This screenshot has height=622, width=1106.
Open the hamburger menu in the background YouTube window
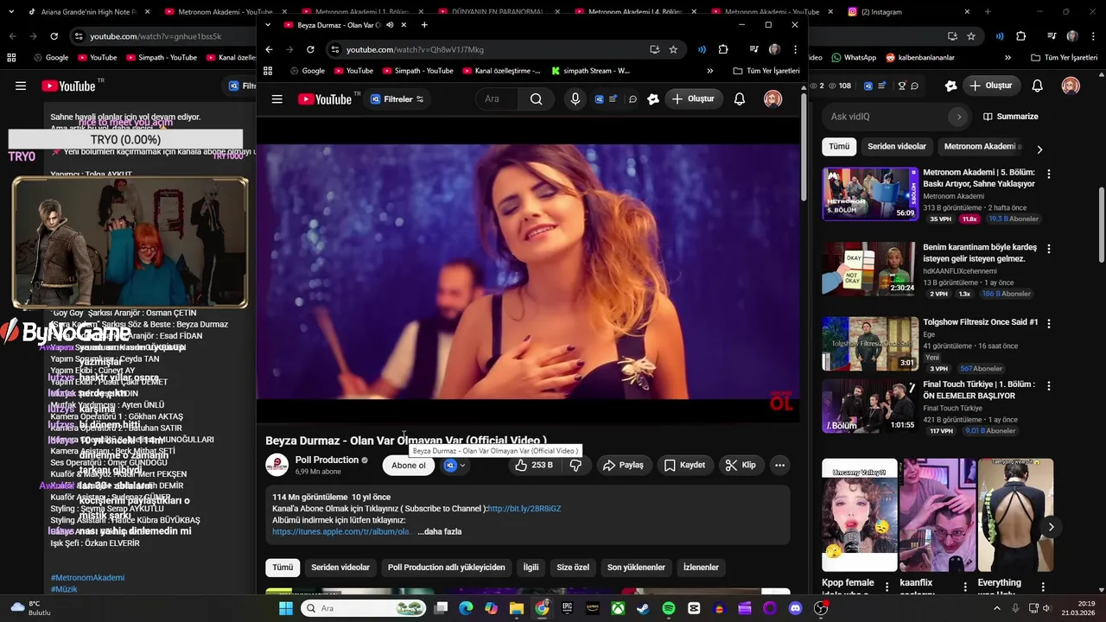click(21, 86)
